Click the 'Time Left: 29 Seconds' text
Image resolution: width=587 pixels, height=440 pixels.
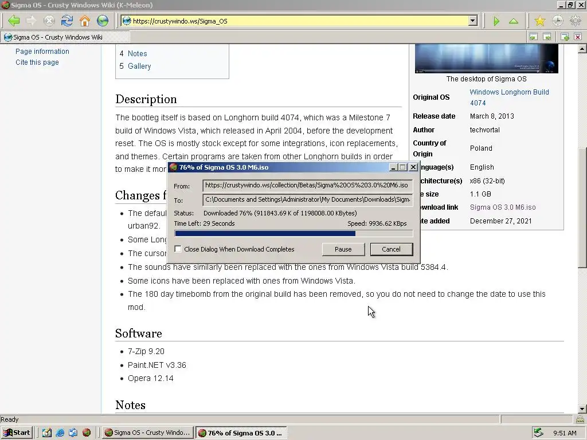205,223
